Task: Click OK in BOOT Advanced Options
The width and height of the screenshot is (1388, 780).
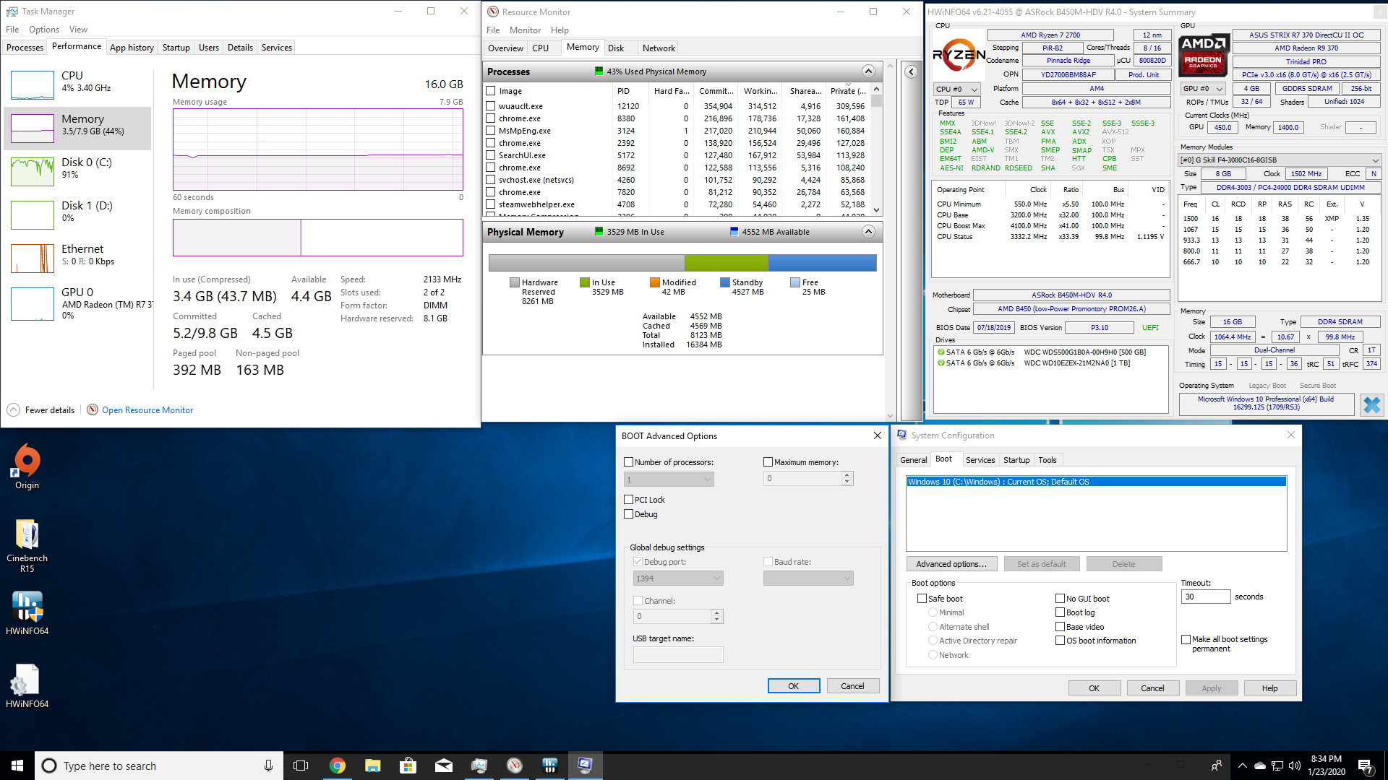Action: point(793,686)
